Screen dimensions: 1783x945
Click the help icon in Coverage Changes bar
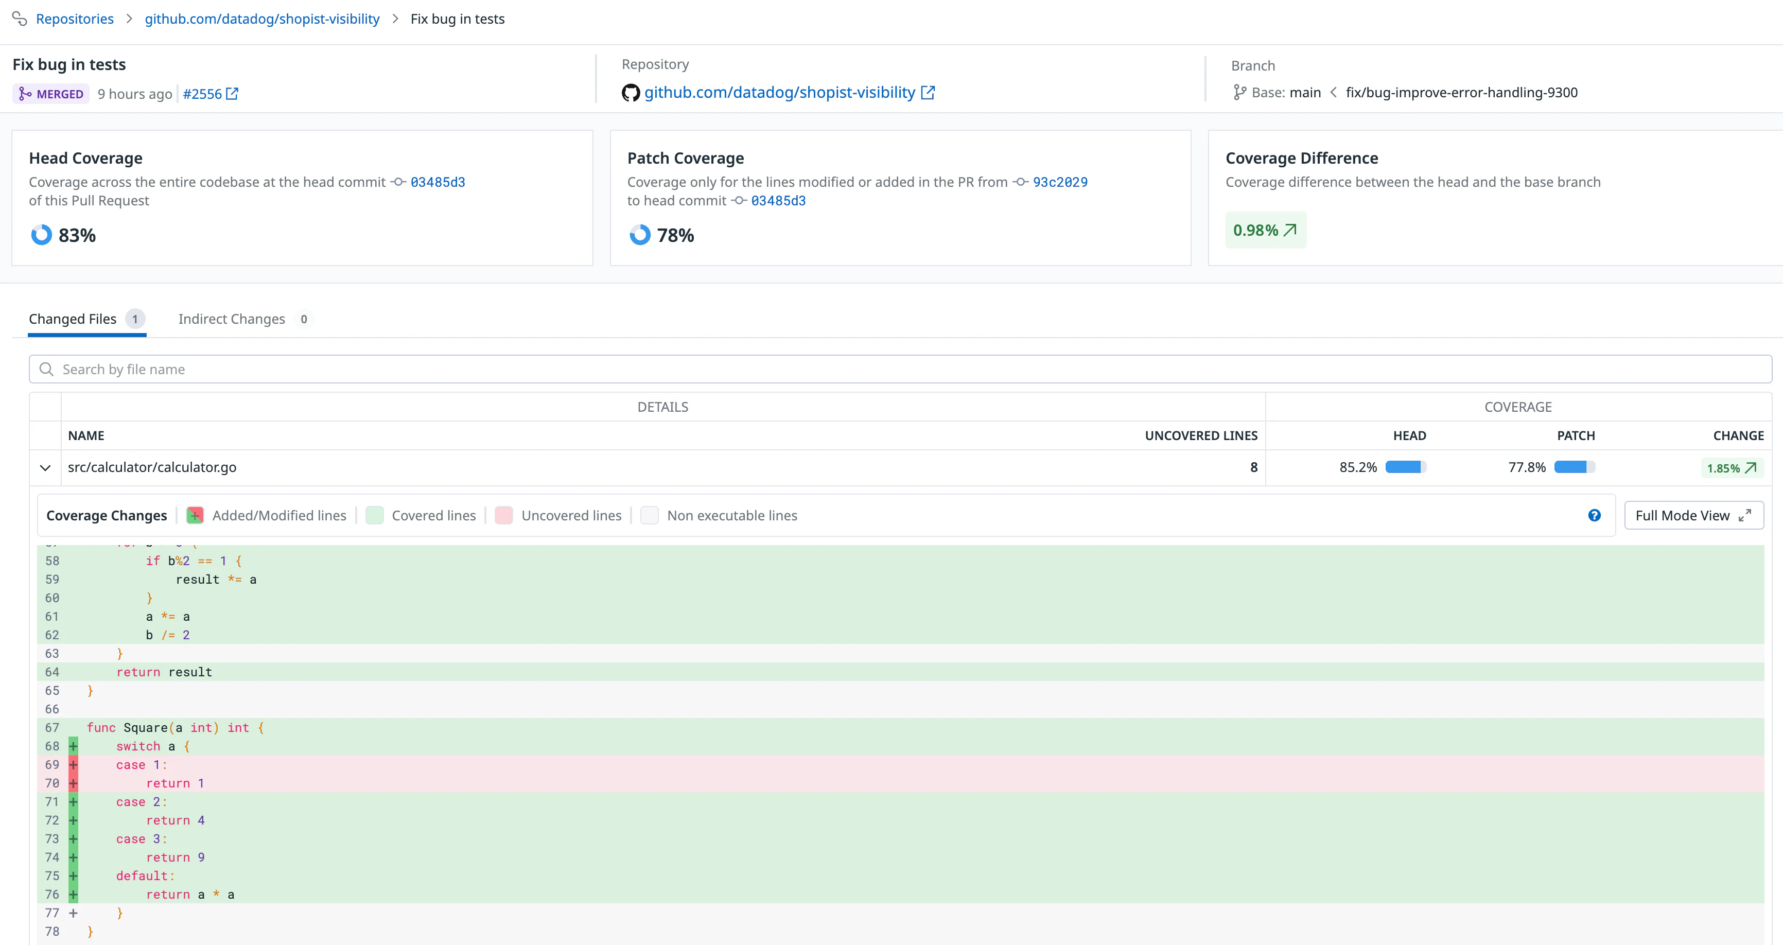1595,515
